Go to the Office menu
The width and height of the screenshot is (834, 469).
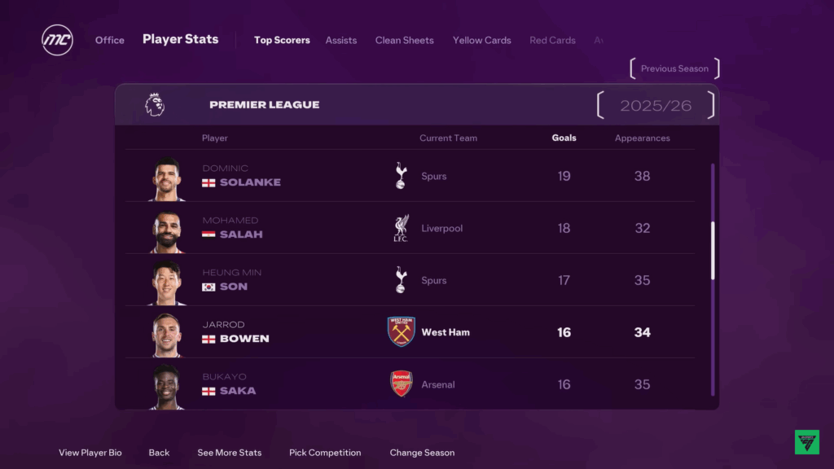(110, 41)
